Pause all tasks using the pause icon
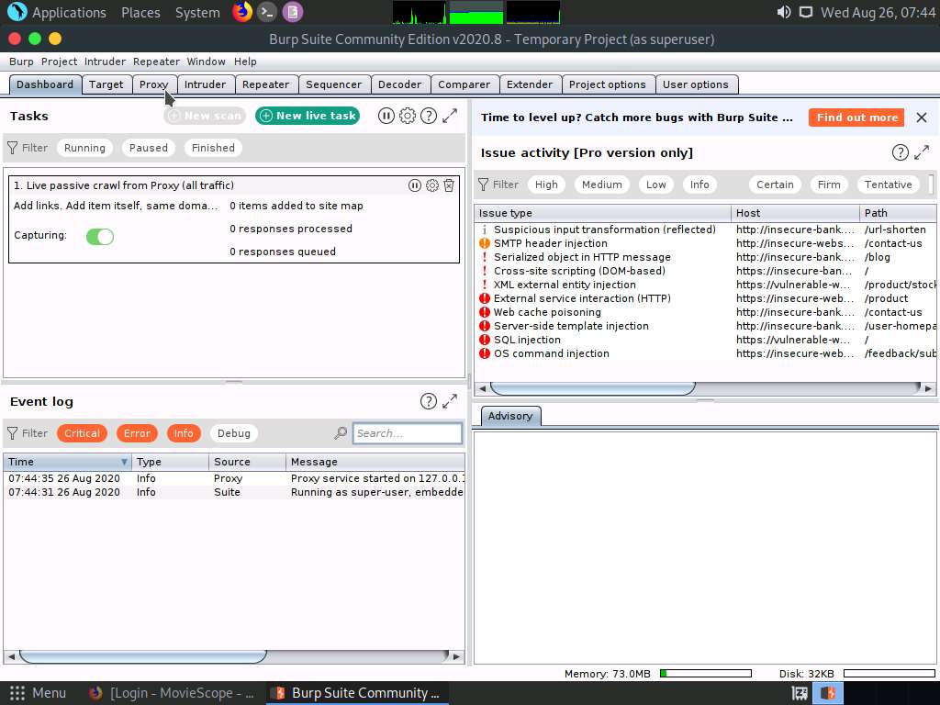940x705 pixels. 386,116
